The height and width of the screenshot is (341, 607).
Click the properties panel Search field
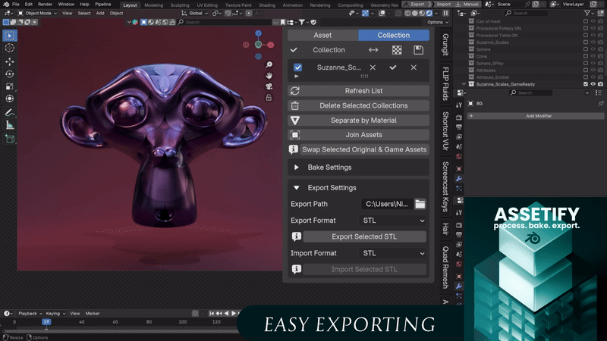pyautogui.click(x=530, y=92)
